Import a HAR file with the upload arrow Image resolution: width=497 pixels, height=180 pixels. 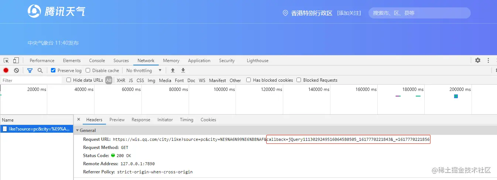(x=172, y=70)
